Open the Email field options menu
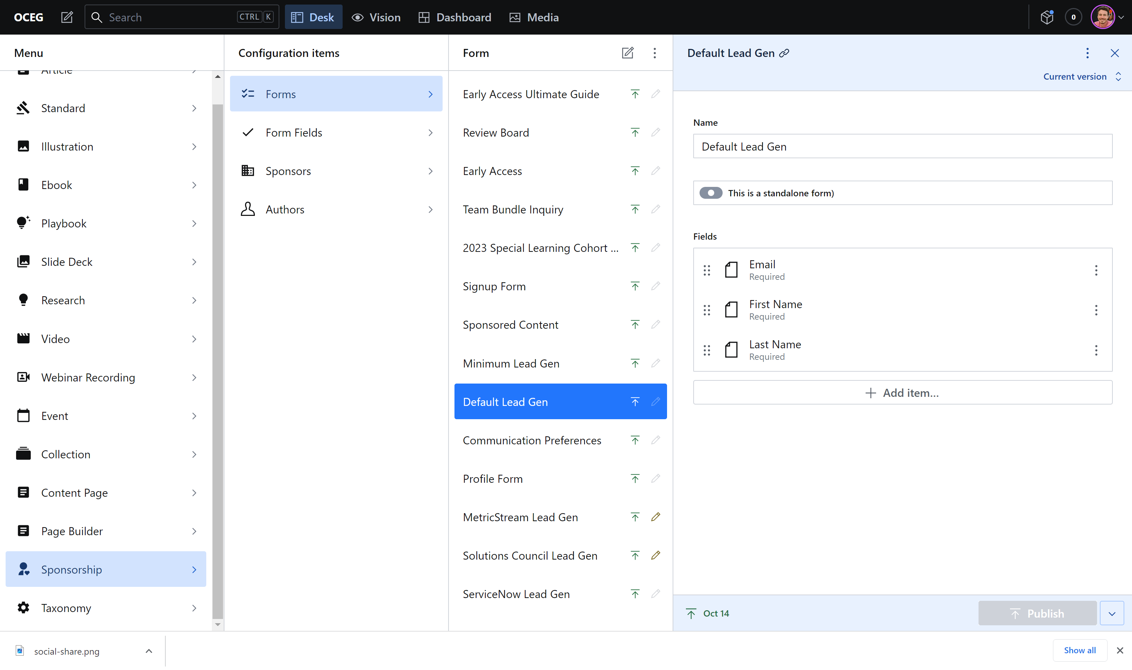Screen dimensions: 1132x670 [x=1096, y=270]
